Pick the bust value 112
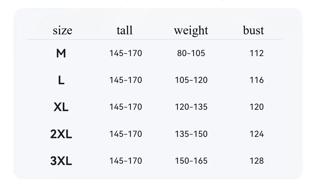316x194 pixels. (257, 53)
